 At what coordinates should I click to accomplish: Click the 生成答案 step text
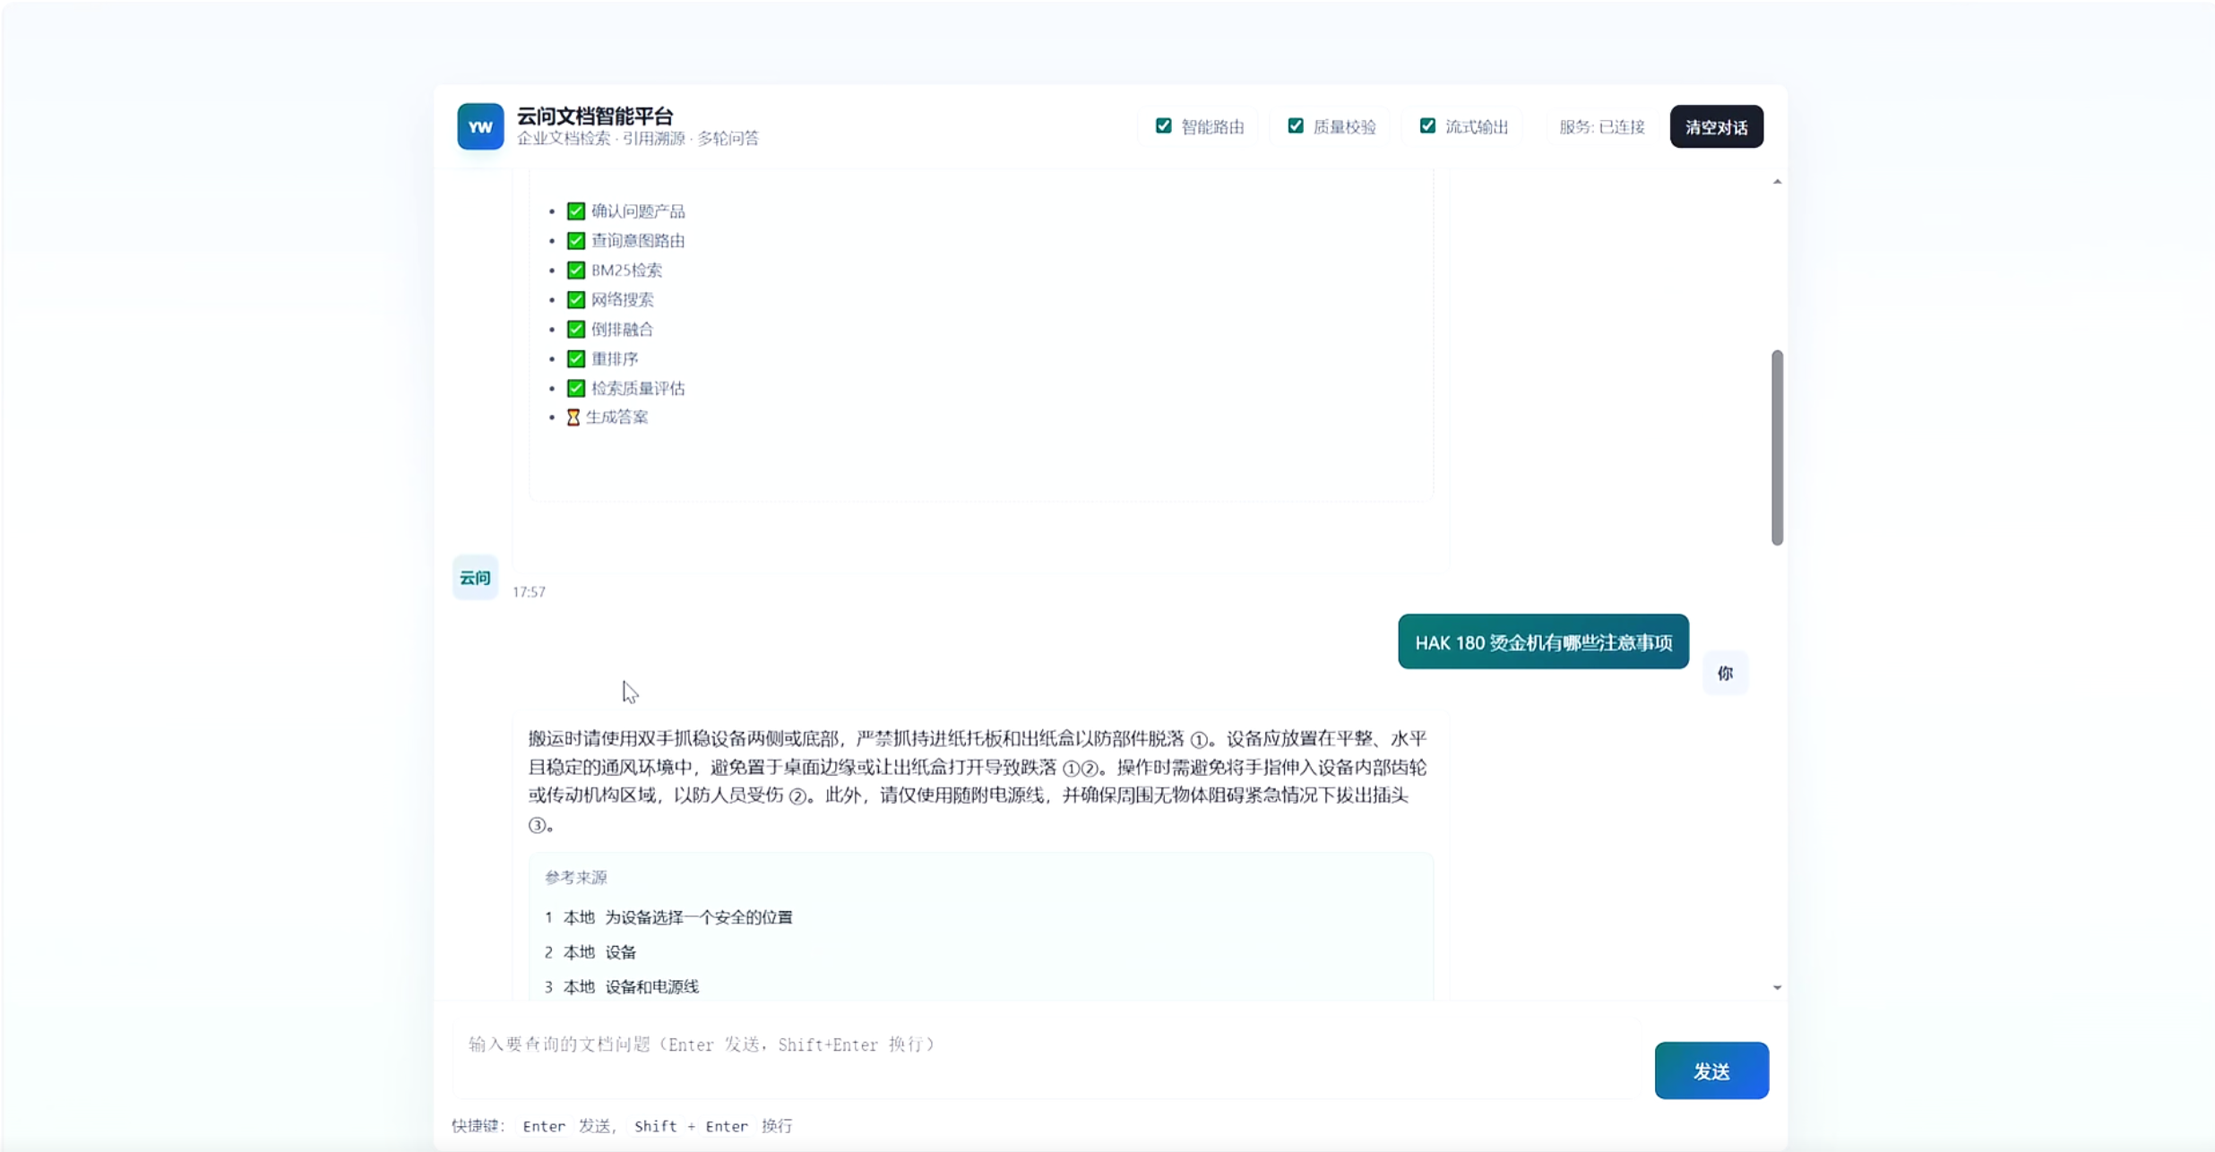pos(617,417)
